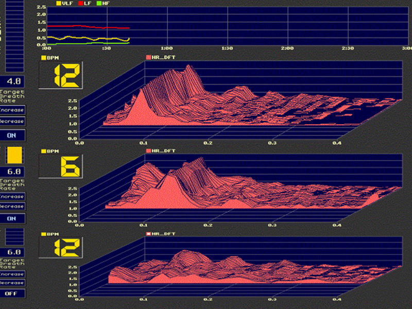Click the BPM legend swatch in the middle spectrum panel
This screenshot has width=412, height=309.
(x=44, y=151)
